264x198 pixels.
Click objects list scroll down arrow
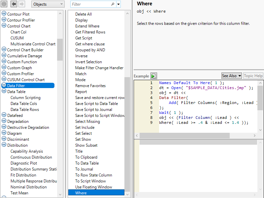coord(60,194)
